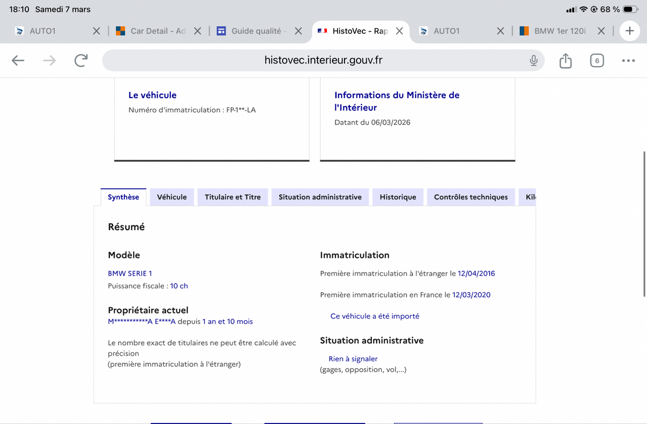Close the Car Detail tab
The width and height of the screenshot is (647, 424).
coord(197,31)
